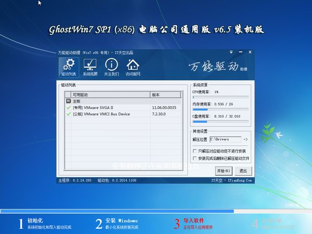Close the 万能驱动助理 window
This screenshot has height=234, width=312.
tap(250, 52)
